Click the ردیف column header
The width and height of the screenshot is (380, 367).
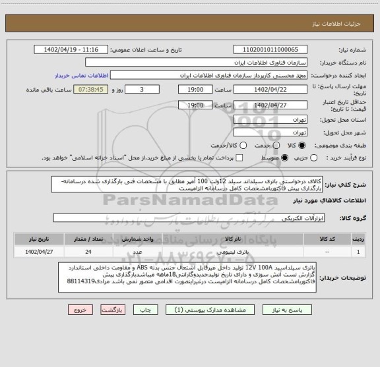358,239
